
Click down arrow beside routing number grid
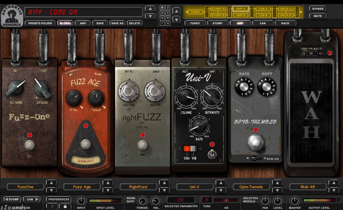pyautogui.click(x=176, y=20)
